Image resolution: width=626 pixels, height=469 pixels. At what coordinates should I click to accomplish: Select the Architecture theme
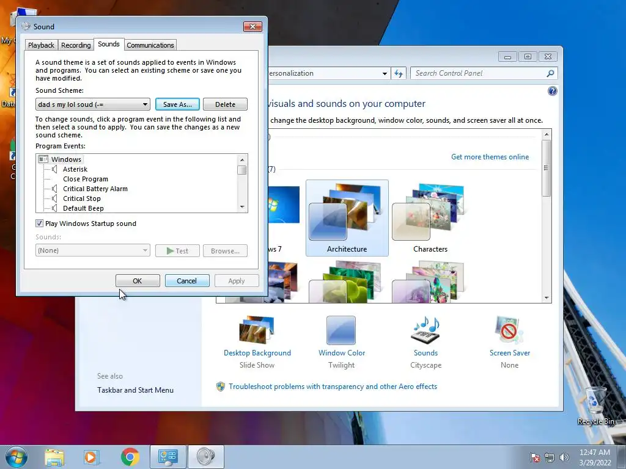(347, 218)
